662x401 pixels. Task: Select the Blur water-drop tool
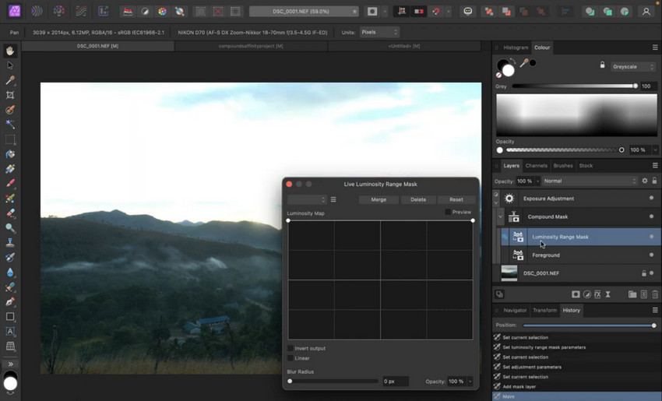tap(10, 273)
